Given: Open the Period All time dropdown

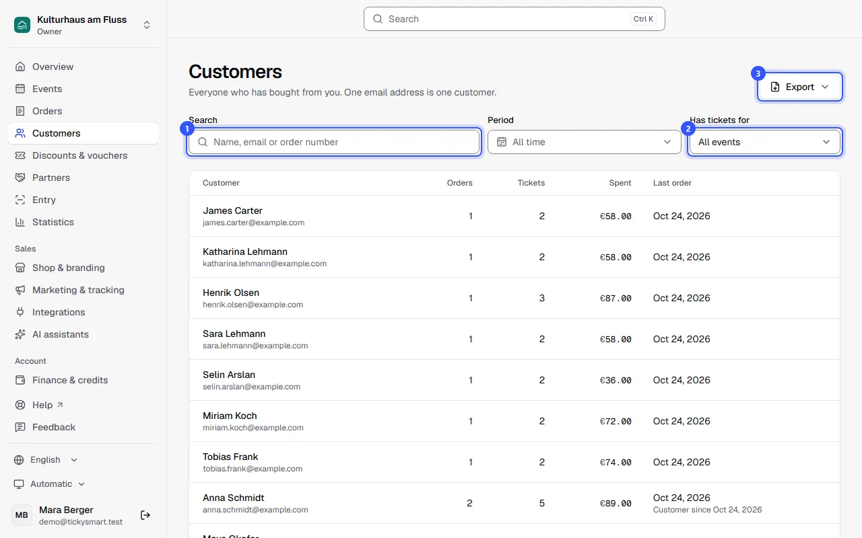Looking at the screenshot, I should pyautogui.click(x=585, y=142).
